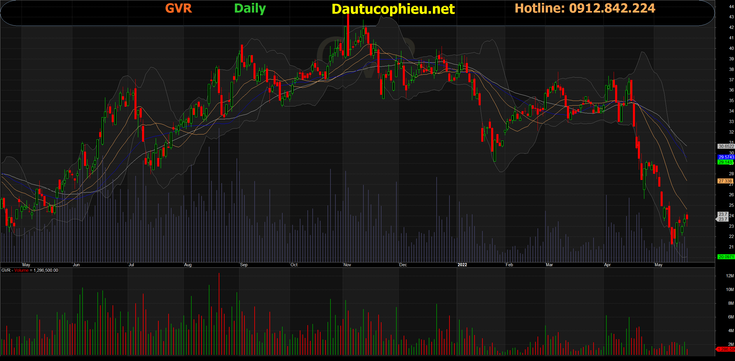Click the 40 level on the price axis
The image size is (735, 361).
pyautogui.click(x=731, y=48)
